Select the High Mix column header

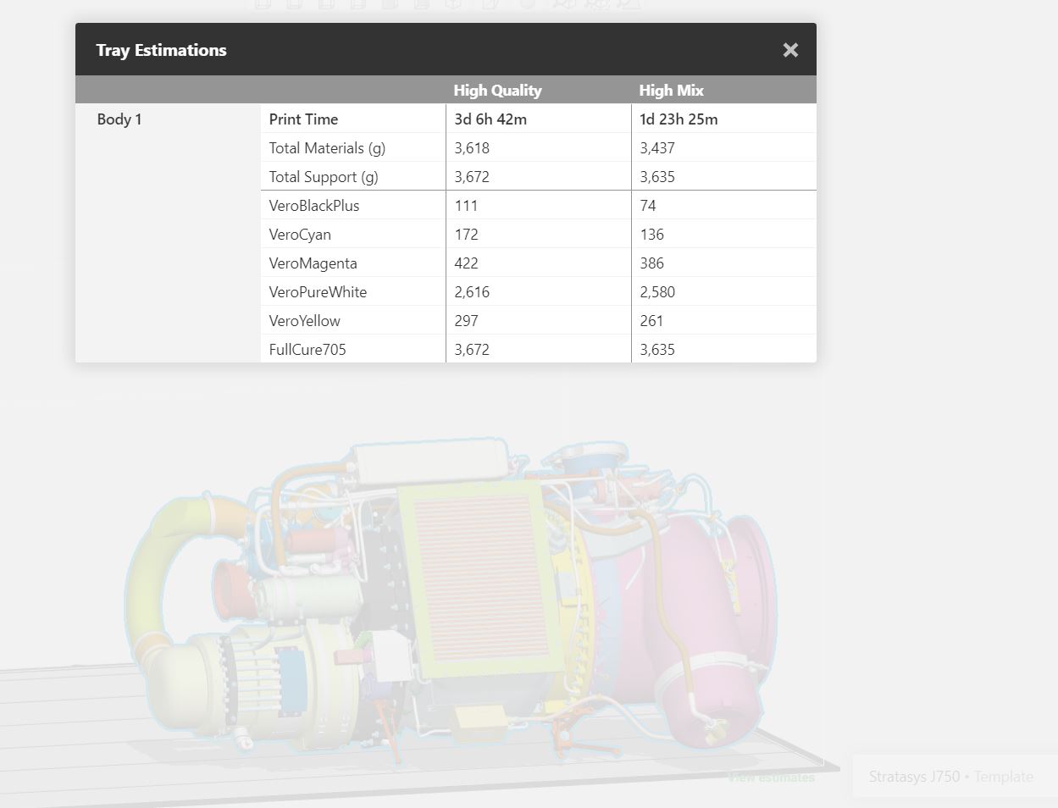point(671,90)
